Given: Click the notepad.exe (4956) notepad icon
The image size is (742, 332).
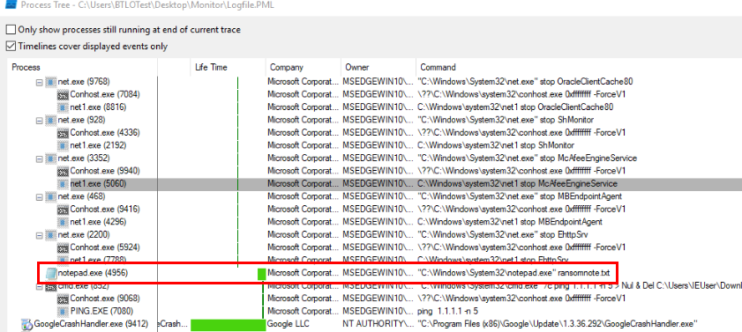Looking at the screenshot, I should click(x=51, y=273).
